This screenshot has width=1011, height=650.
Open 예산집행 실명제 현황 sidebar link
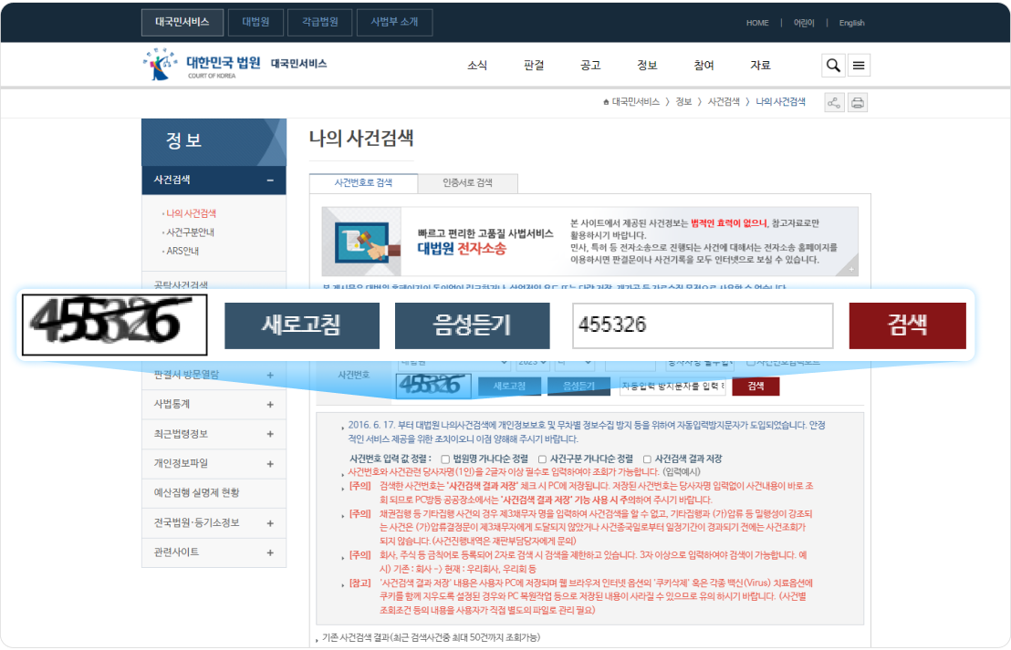click(197, 493)
